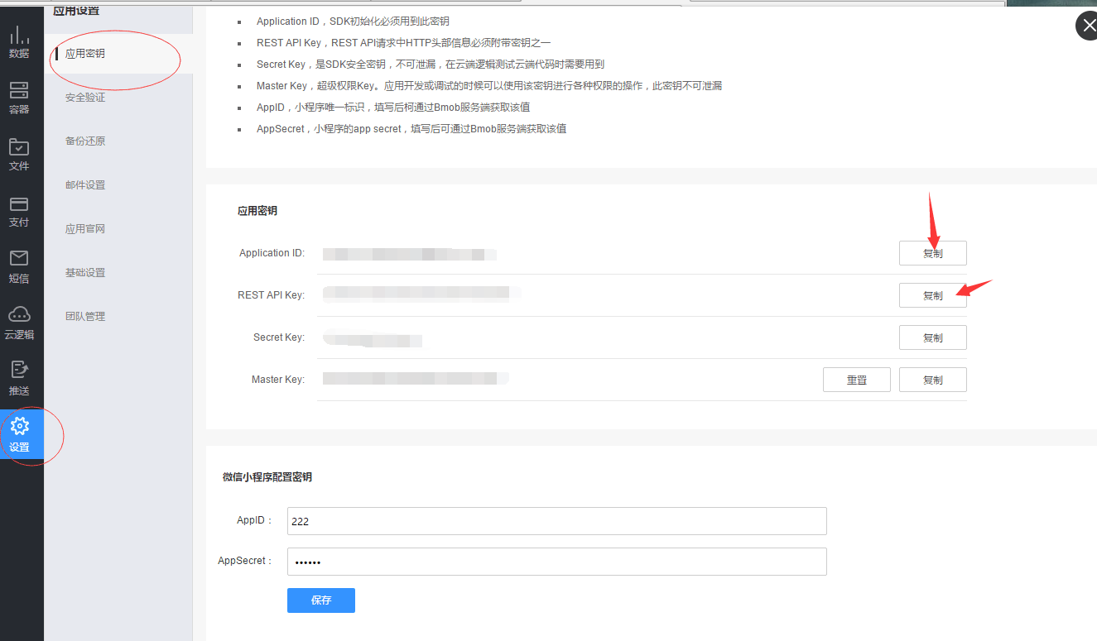Open the 云逻辑 cloud logic icon

click(x=19, y=323)
